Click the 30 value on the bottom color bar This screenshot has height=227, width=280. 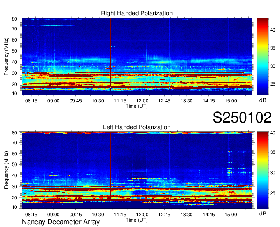click(273, 172)
